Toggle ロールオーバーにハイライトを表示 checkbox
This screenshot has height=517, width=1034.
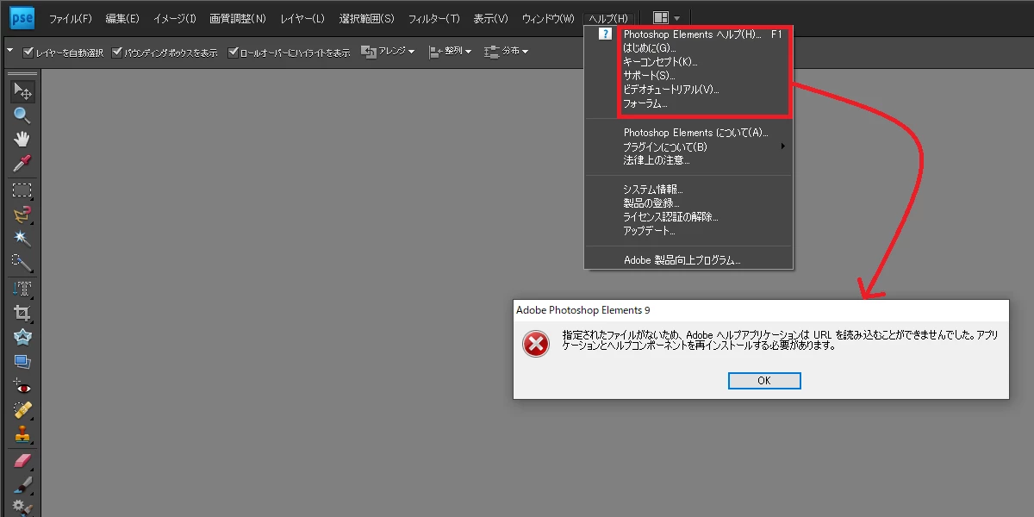(x=233, y=52)
